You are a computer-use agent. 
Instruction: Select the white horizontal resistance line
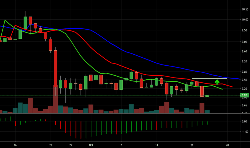(x=209, y=79)
